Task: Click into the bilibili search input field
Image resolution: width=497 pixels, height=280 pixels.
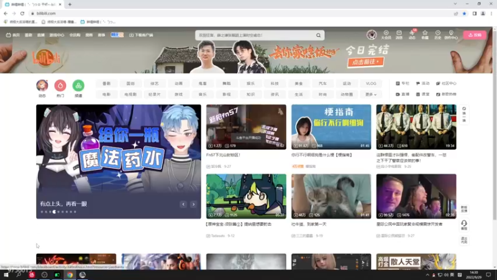Action: click(x=255, y=35)
